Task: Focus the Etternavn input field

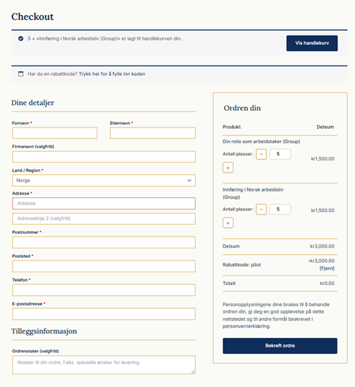Action: [x=153, y=133]
